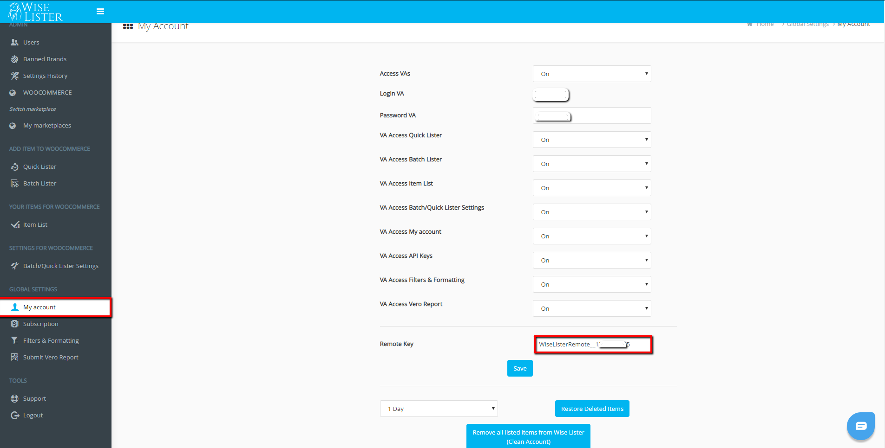Screen dimensions: 885x448
Task: Click the hamburger menu icon in header
Action: click(x=100, y=12)
